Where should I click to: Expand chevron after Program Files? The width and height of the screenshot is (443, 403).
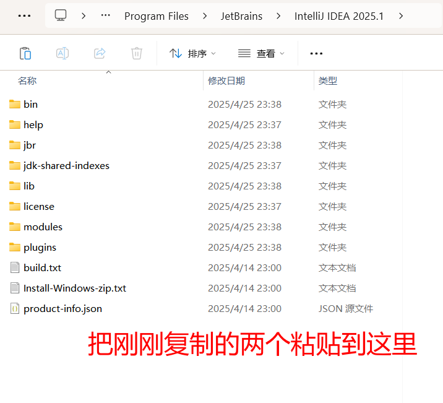(x=205, y=16)
